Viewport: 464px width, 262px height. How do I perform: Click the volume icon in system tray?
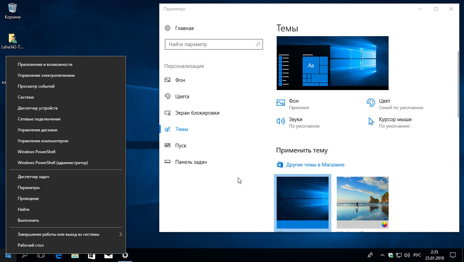pos(407,255)
